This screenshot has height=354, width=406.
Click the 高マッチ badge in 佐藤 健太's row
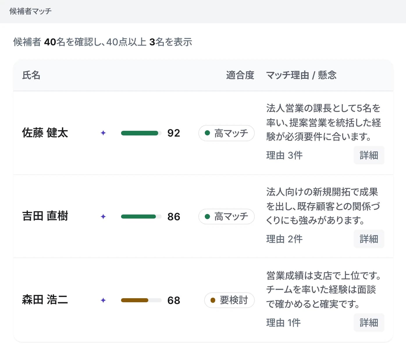[227, 133]
